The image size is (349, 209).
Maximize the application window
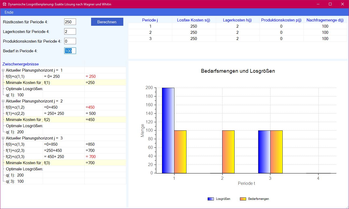coord(330,4)
